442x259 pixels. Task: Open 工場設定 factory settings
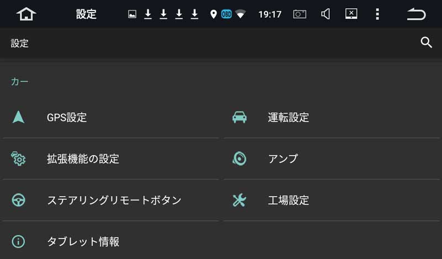pyautogui.click(x=332, y=200)
